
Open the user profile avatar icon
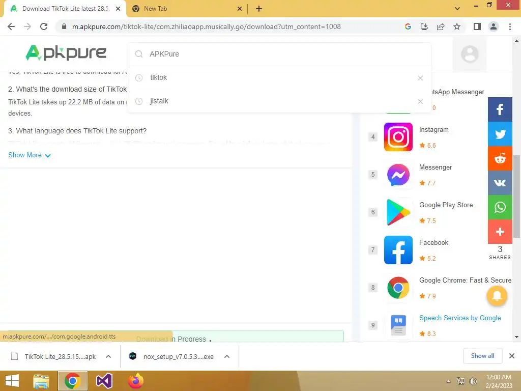pyautogui.click(x=470, y=54)
